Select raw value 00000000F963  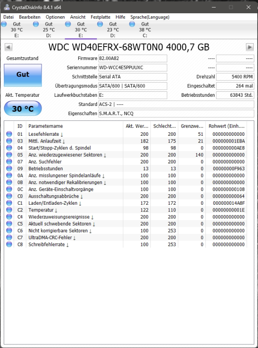[229, 169]
